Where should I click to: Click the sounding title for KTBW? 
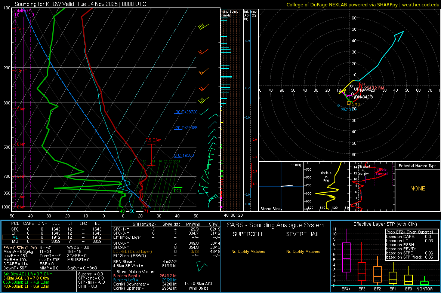pos(80,4)
